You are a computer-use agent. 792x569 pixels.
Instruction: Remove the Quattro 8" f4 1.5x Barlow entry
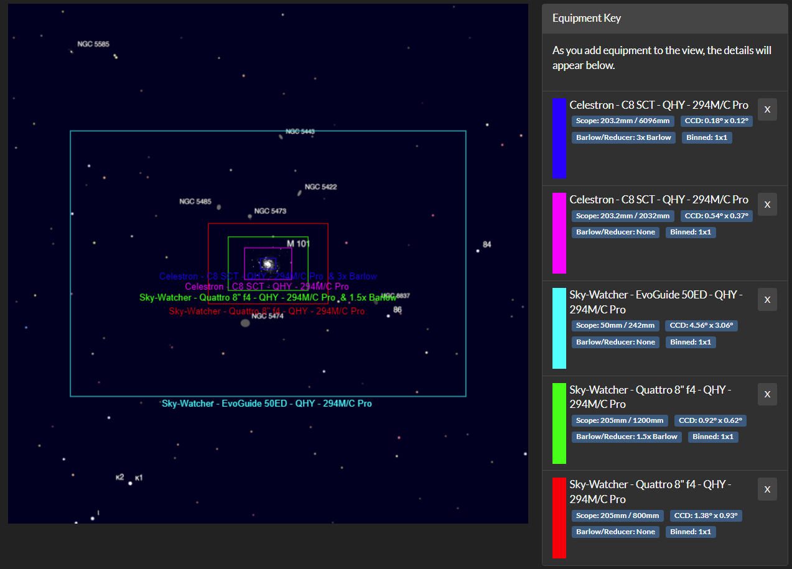pyautogui.click(x=767, y=394)
